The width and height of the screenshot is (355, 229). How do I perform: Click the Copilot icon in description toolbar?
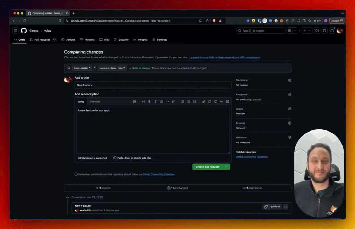[134, 102]
